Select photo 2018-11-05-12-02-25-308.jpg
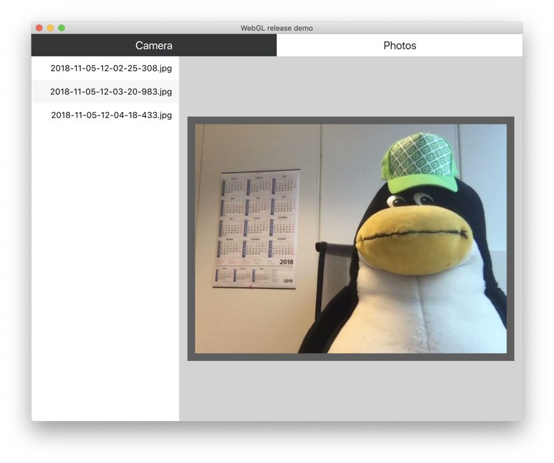Viewport: 554px width, 463px height. point(106,68)
